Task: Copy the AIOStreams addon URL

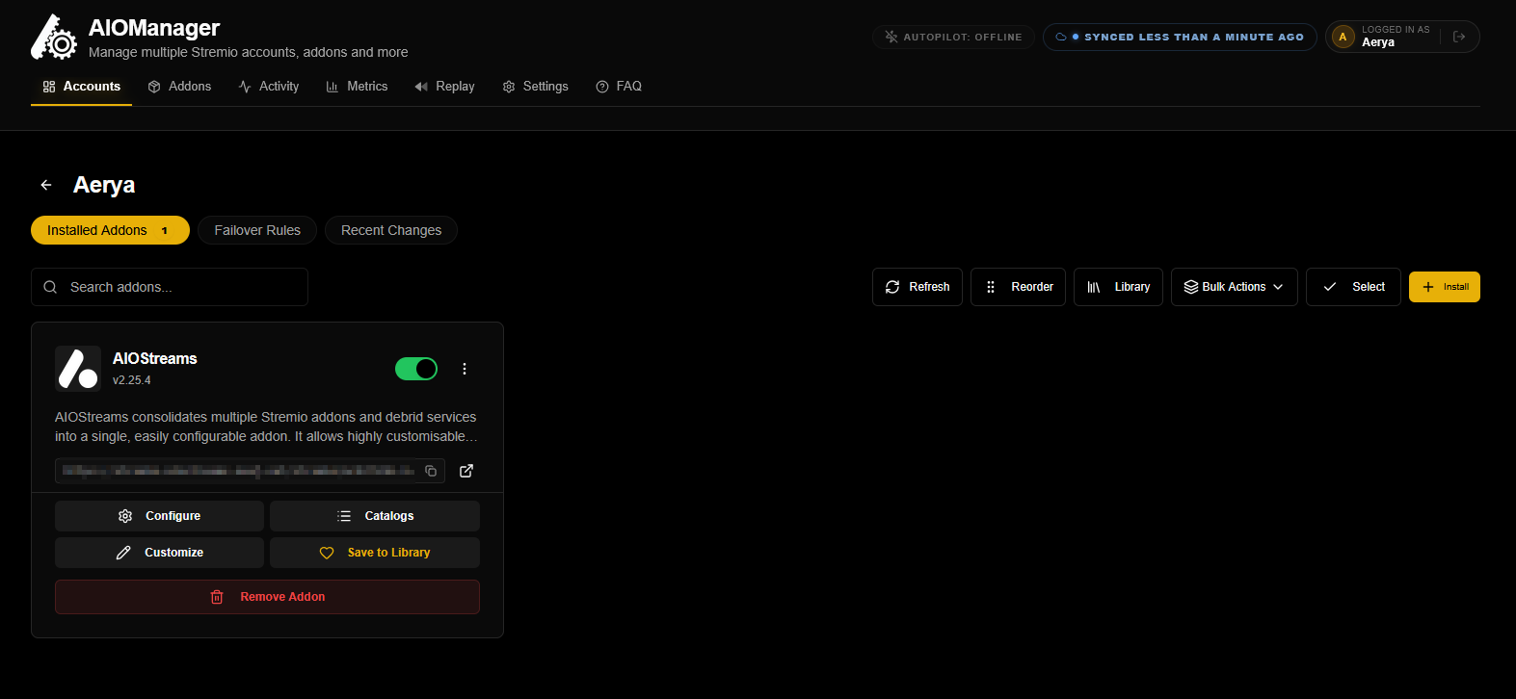Action: [x=431, y=471]
